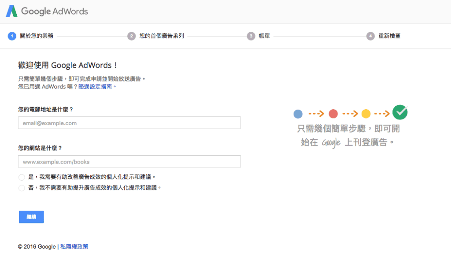The height and width of the screenshot is (264, 451).
Task: Click the step 1 numbered circle
Action: (x=12, y=36)
